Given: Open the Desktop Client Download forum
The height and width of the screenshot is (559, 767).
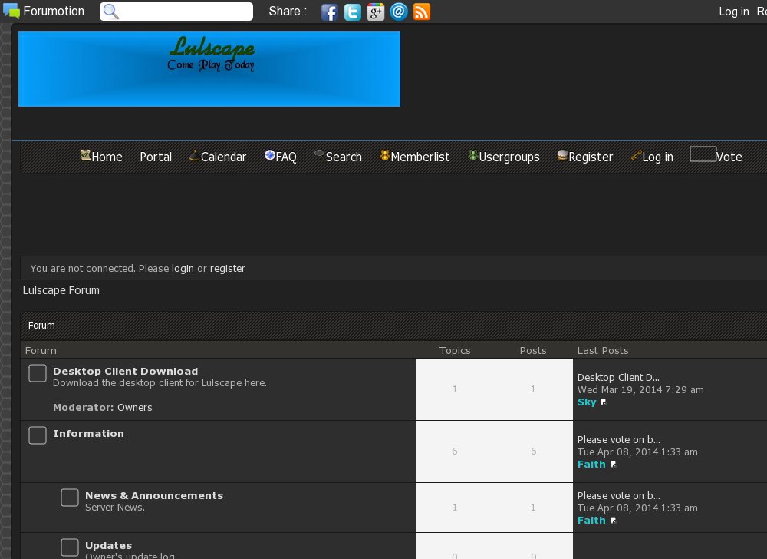Looking at the screenshot, I should (x=125, y=371).
